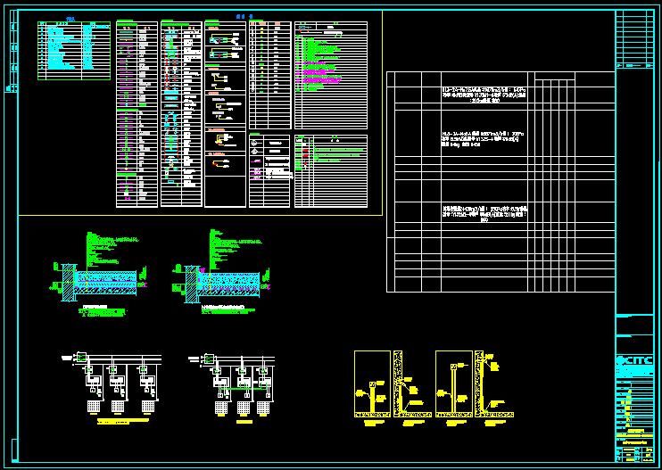Screen dimensions: 662x470
Task: Select the upper notes table with magenta text
Action: pos(330,76)
